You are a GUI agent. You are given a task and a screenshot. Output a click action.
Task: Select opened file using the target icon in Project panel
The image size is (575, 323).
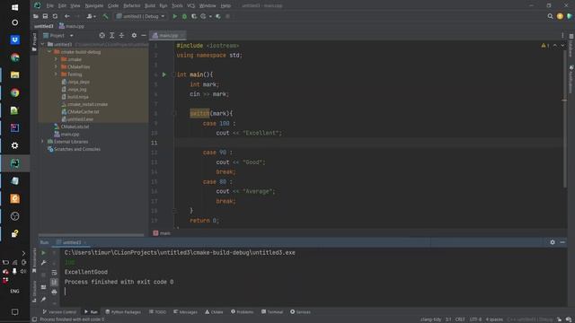[x=102, y=36]
